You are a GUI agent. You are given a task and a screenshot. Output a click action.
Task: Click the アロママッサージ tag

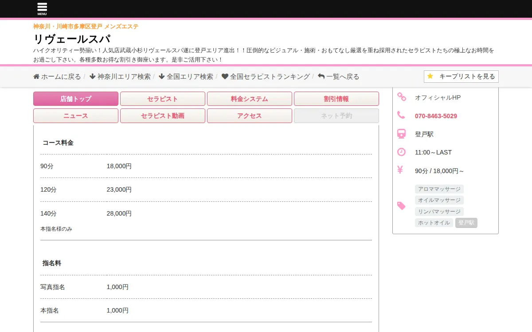[x=439, y=189]
